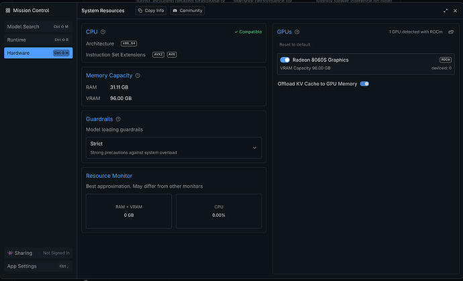
Task: Click the AVX instruction badge
Action: 172,54
